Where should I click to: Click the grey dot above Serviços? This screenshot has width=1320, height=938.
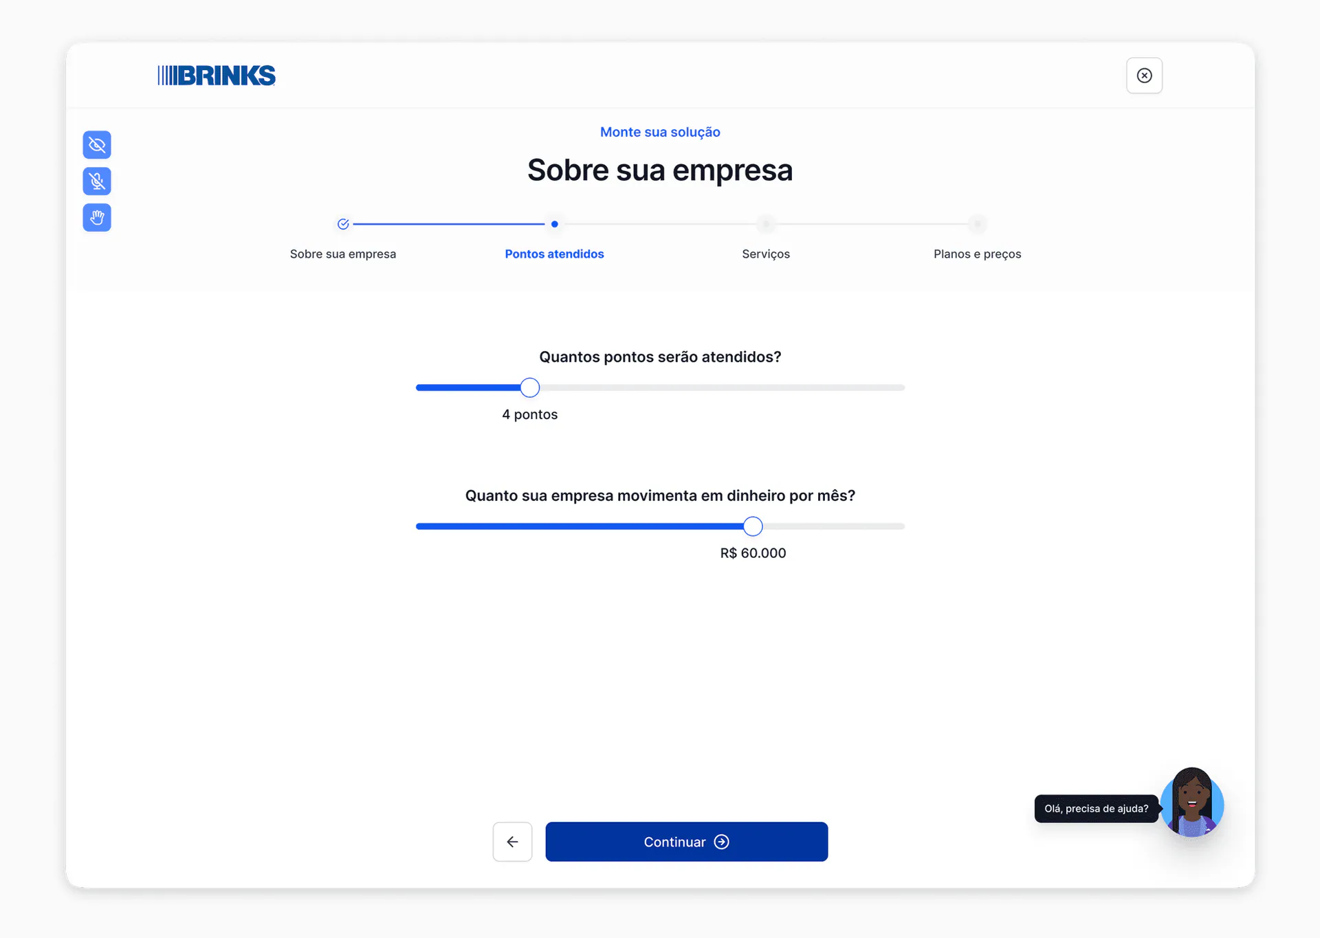(766, 224)
